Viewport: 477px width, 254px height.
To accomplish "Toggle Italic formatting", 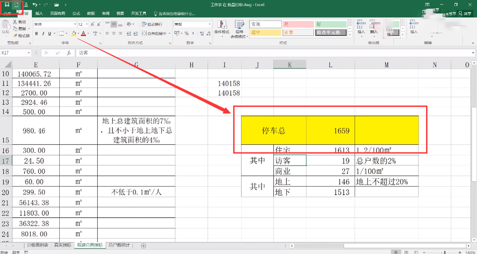I will pyautogui.click(x=43, y=33).
